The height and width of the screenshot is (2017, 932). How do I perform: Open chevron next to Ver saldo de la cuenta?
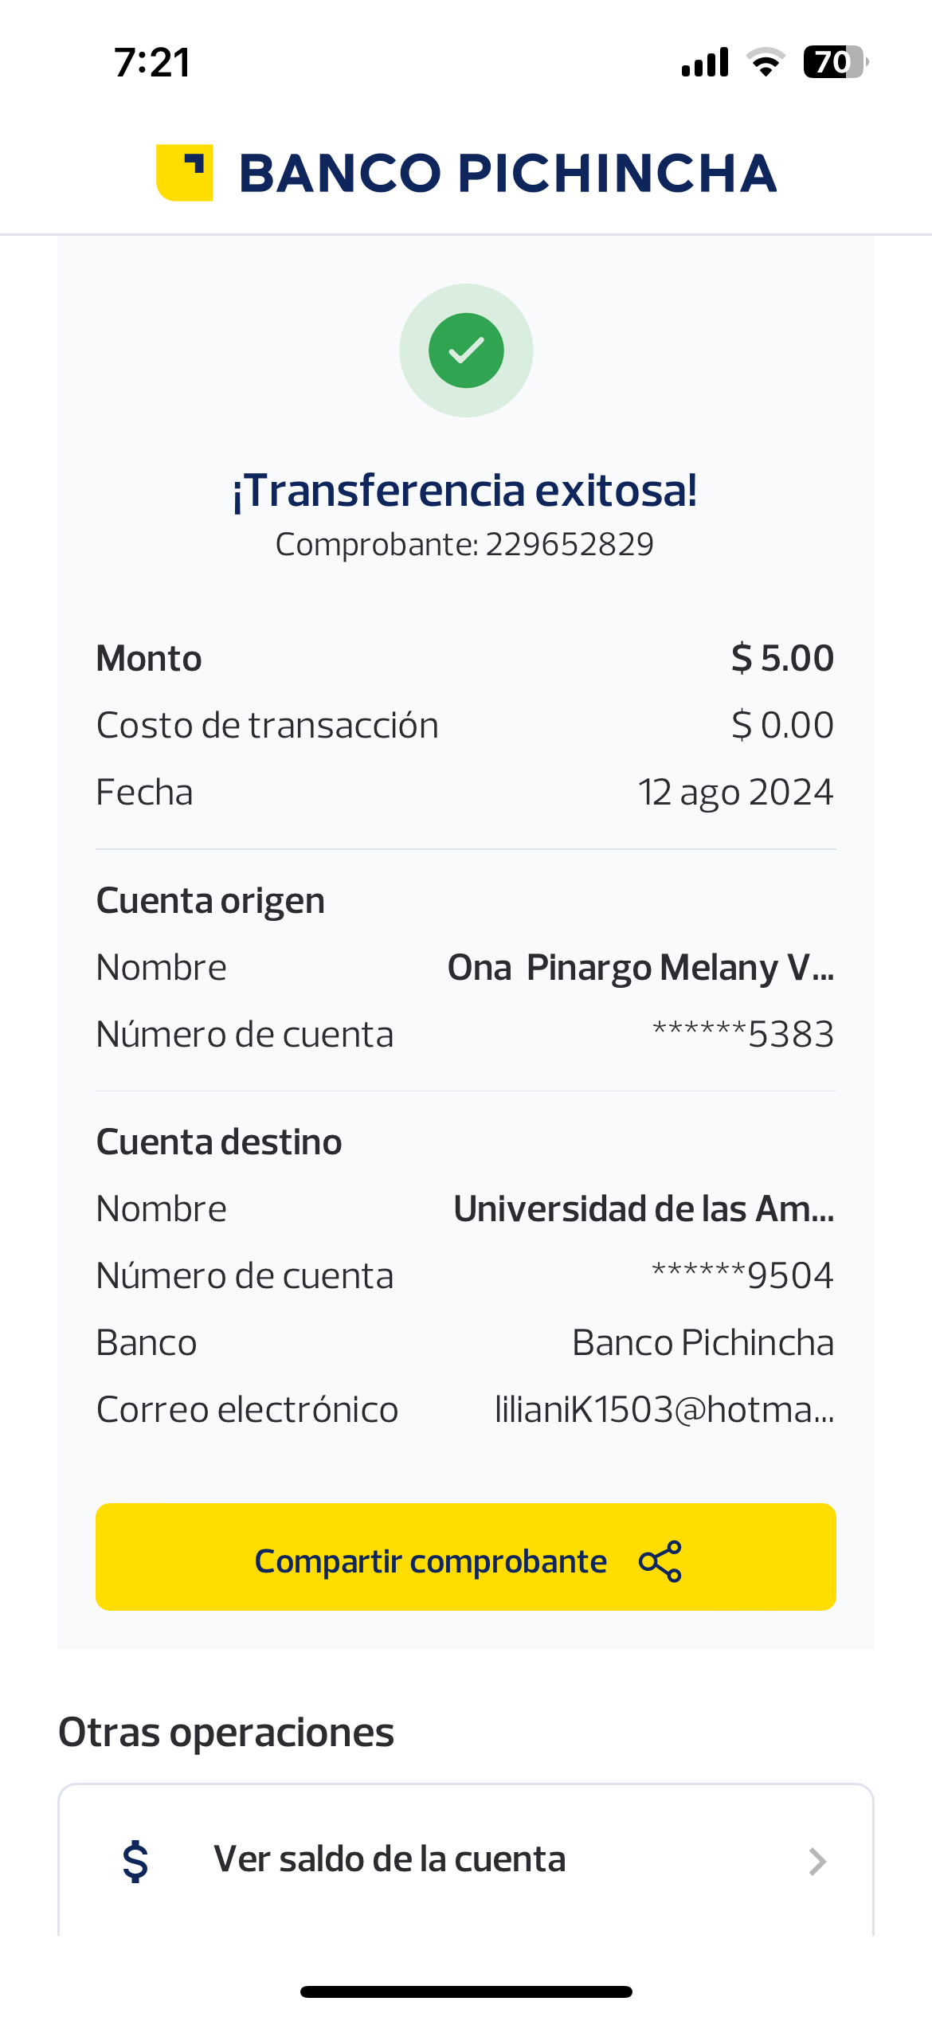click(817, 1861)
